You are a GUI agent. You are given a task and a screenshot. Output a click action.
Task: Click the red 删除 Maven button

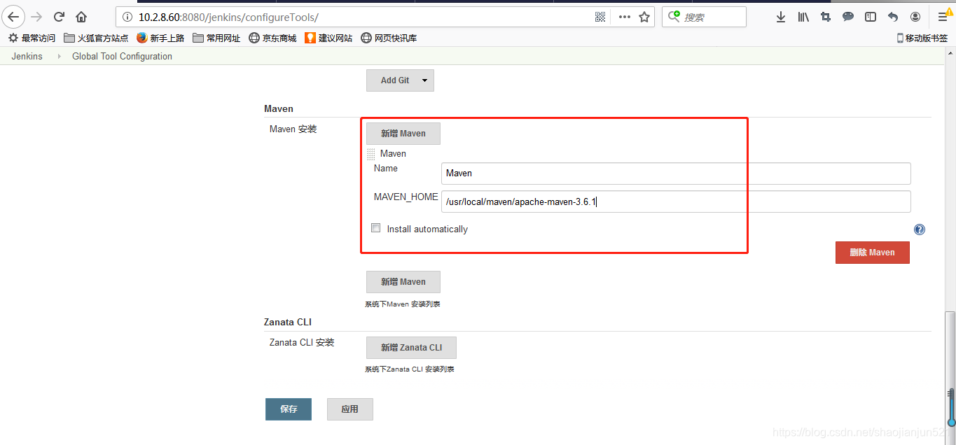[x=872, y=253]
